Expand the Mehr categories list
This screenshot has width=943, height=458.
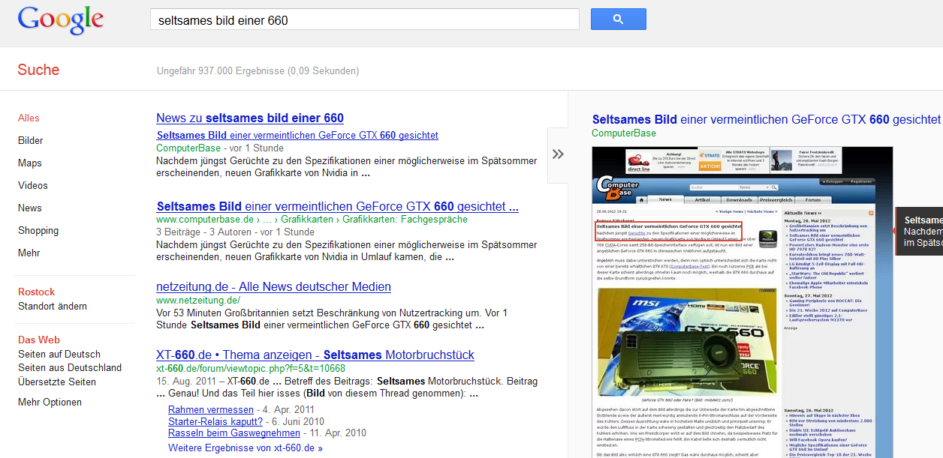[29, 253]
